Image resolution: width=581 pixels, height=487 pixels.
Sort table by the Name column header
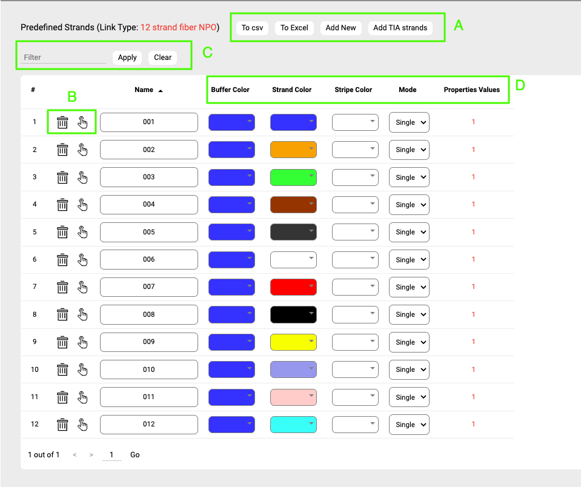144,90
